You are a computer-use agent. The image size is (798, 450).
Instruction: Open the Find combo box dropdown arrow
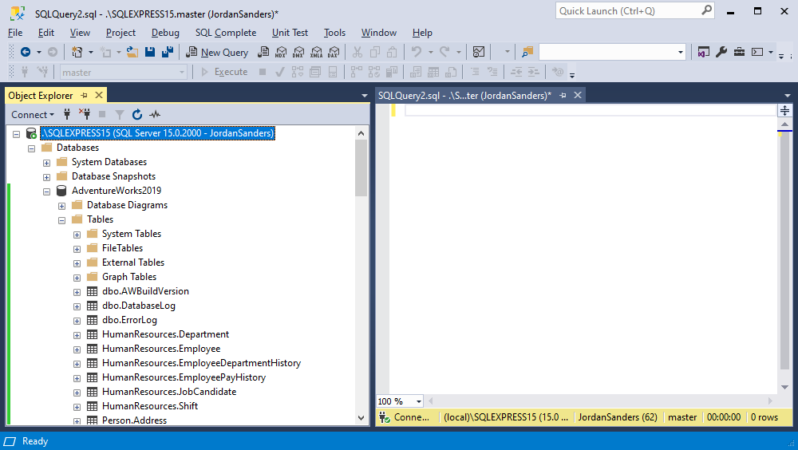tap(681, 52)
